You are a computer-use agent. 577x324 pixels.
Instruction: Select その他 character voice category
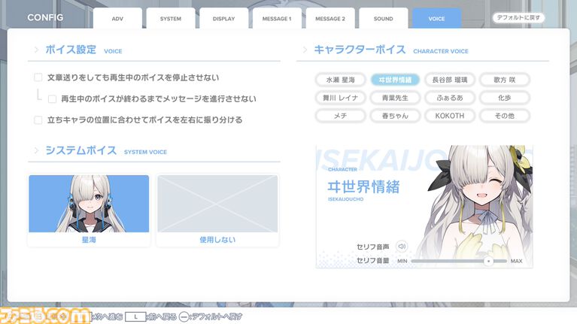504,116
